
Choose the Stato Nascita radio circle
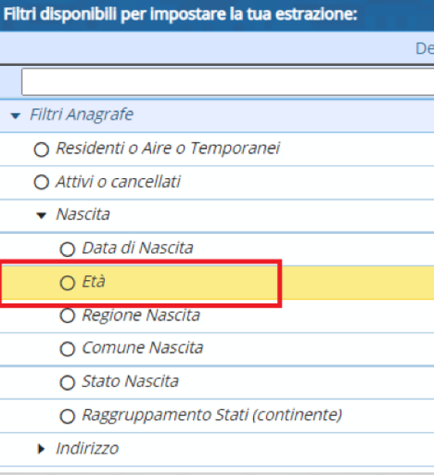[67, 382]
